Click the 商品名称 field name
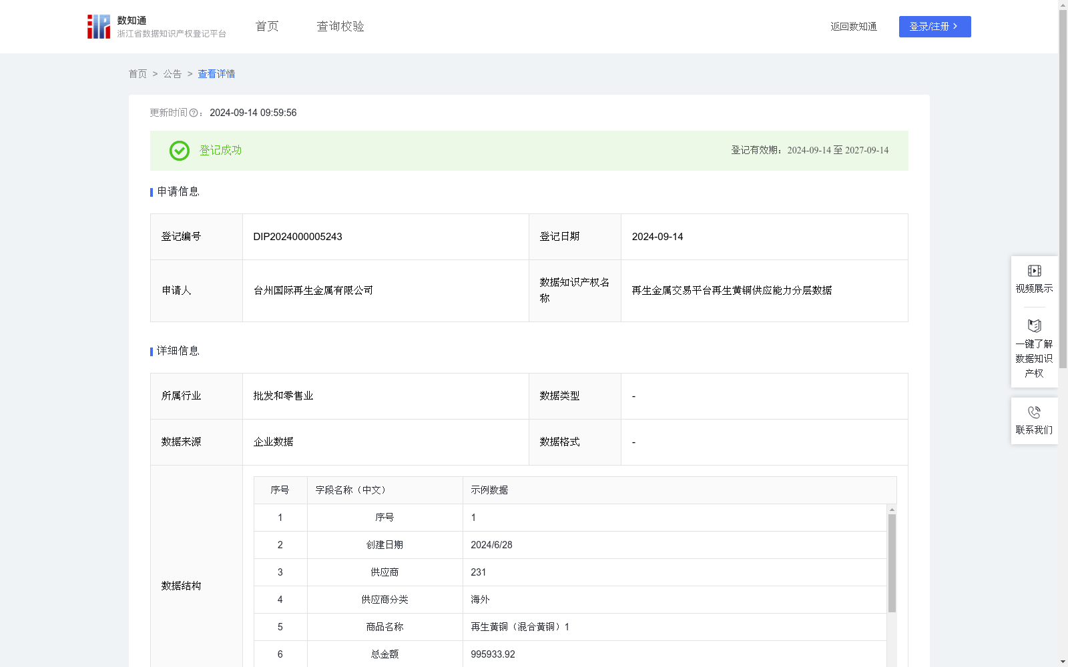 384,627
